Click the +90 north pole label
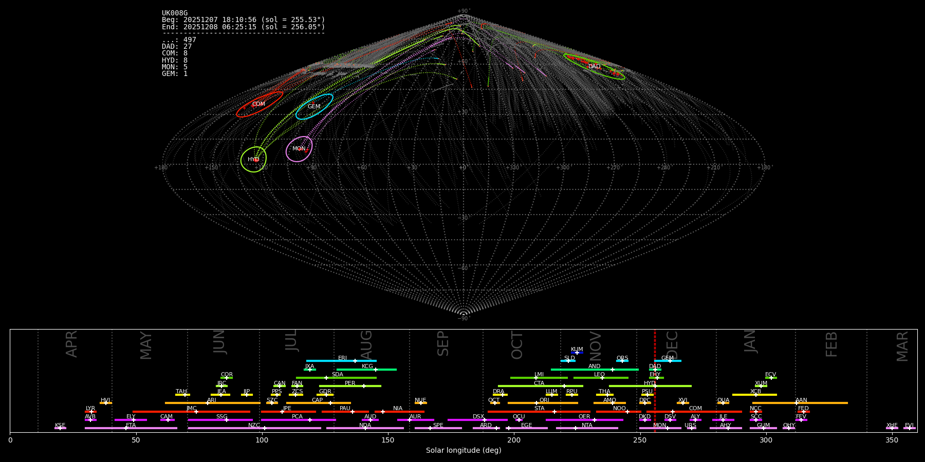The image size is (925, 462). [463, 11]
